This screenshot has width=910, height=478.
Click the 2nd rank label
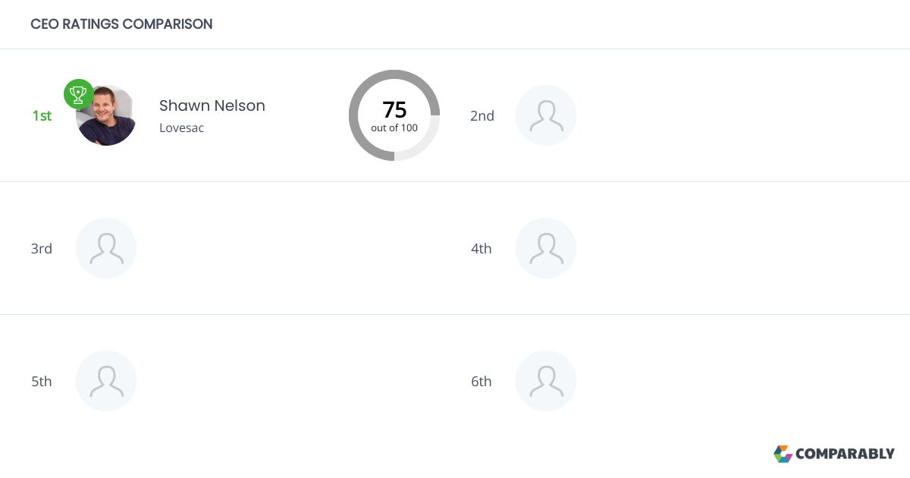pos(482,115)
